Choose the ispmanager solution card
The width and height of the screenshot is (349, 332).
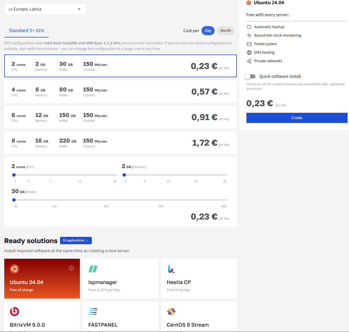click(121, 279)
